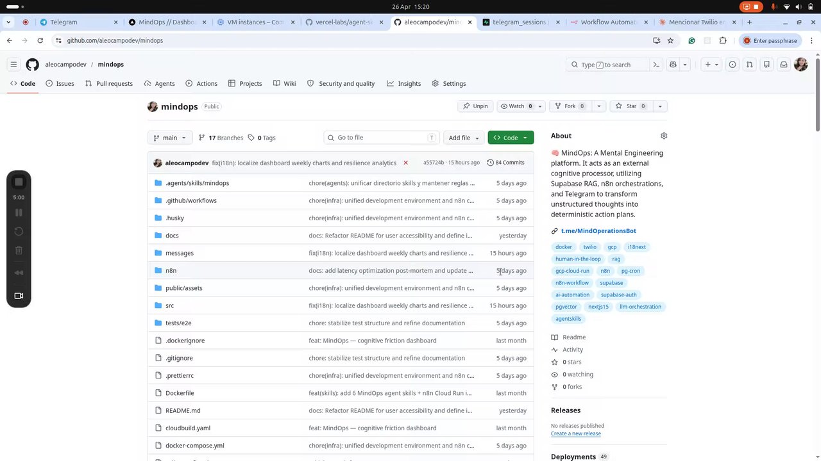Open the 17 Branches link
Screen dimensions: 821x461
[x=221, y=138]
